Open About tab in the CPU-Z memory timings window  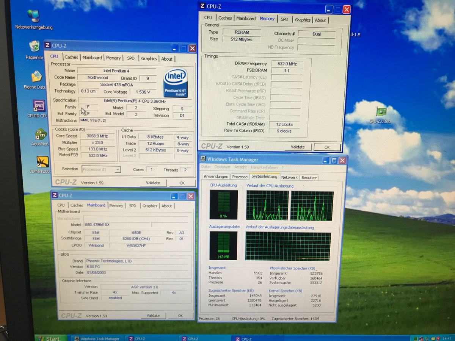click(320, 20)
